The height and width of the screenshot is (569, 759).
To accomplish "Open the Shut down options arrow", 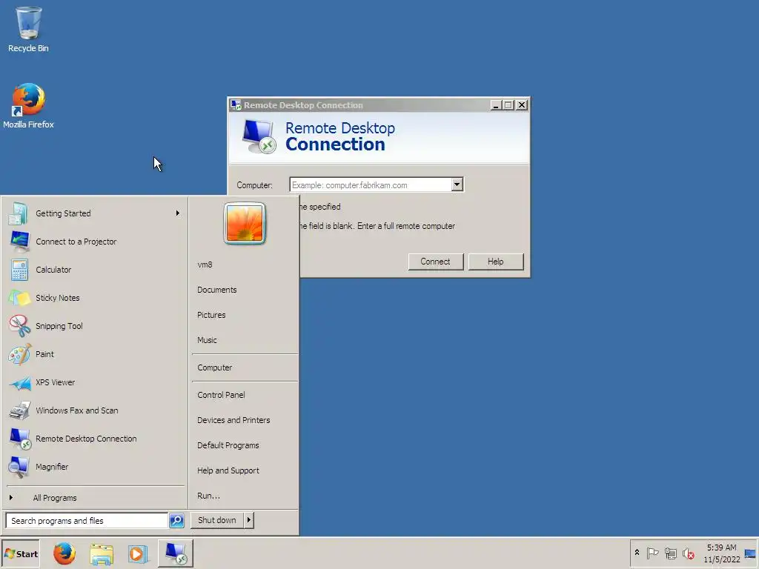I will [249, 520].
